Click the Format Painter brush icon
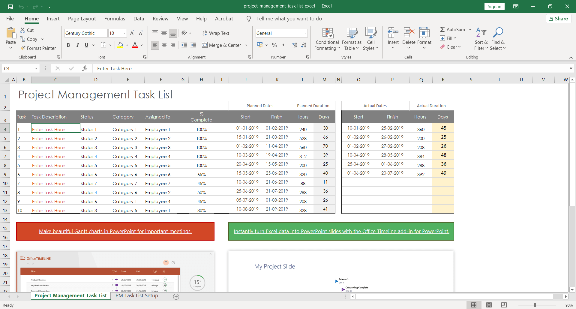This screenshot has width=576, height=309. [x=23, y=48]
